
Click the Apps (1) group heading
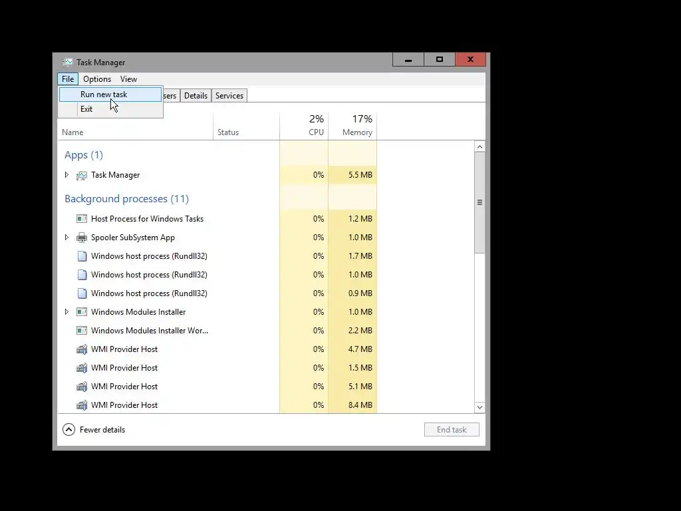[84, 155]
